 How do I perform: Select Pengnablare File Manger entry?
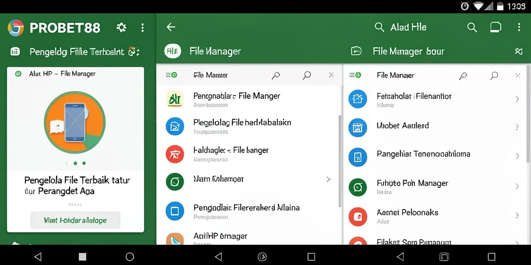(236, 96)
